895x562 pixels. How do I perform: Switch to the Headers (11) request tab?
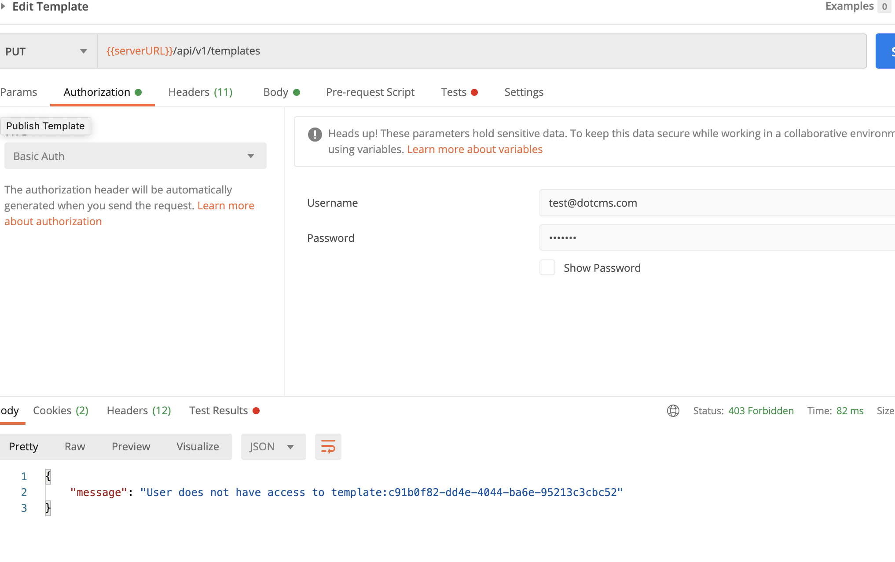pos(200,92)
